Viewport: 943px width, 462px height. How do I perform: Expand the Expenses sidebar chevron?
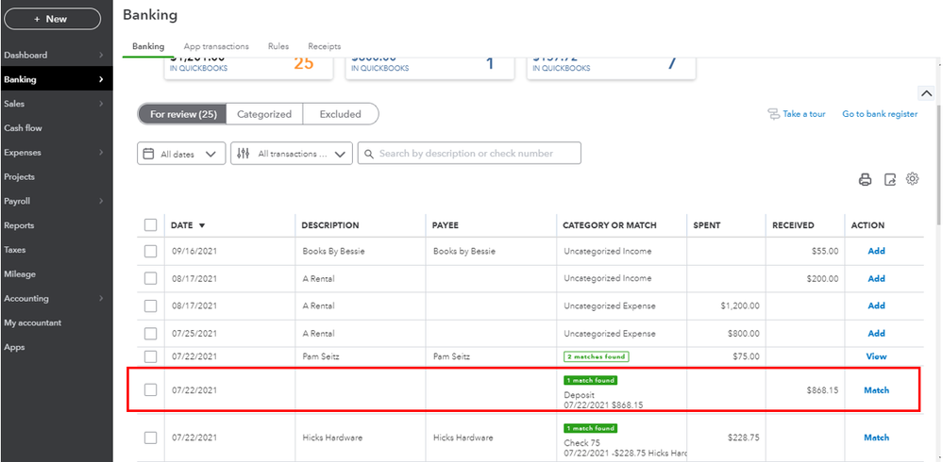coord(101,152)
